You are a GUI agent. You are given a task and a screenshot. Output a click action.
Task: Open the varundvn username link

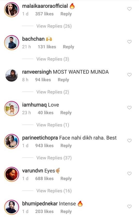click(33, 171)
